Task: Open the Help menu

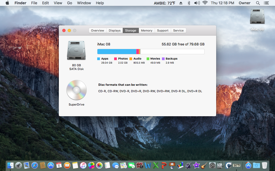Action: (100, 3)
